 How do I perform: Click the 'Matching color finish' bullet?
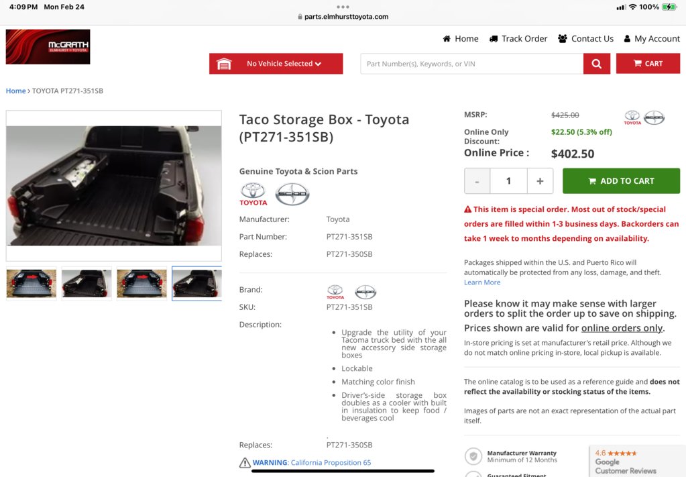click(378, 382)
